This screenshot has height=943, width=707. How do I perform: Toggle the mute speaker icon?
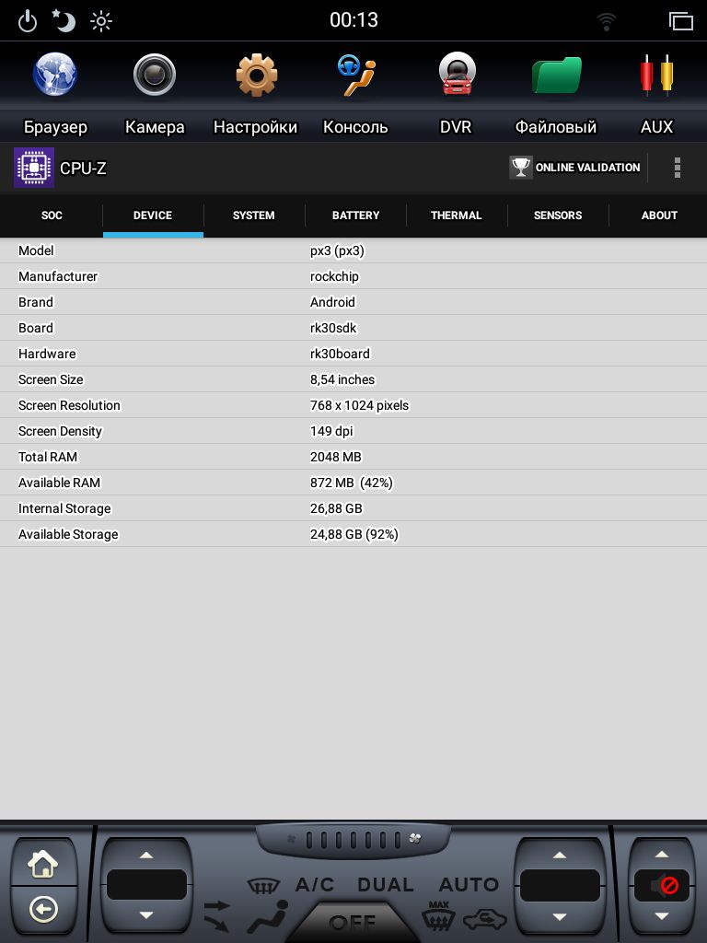pyautogui.click(x=665, y=885)
